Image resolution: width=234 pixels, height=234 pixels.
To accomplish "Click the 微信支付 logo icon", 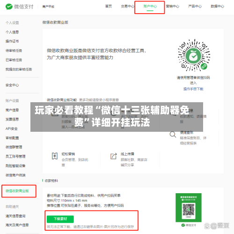I will (x=9, y=7).
